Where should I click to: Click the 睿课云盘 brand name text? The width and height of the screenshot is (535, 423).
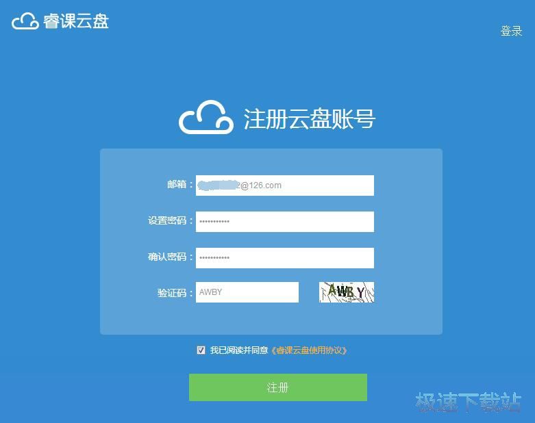(x=76, y=21)
